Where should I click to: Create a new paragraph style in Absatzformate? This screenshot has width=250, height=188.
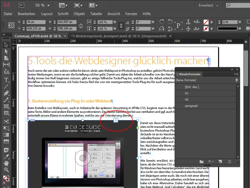pyautogui.click(x=220, y=161)
